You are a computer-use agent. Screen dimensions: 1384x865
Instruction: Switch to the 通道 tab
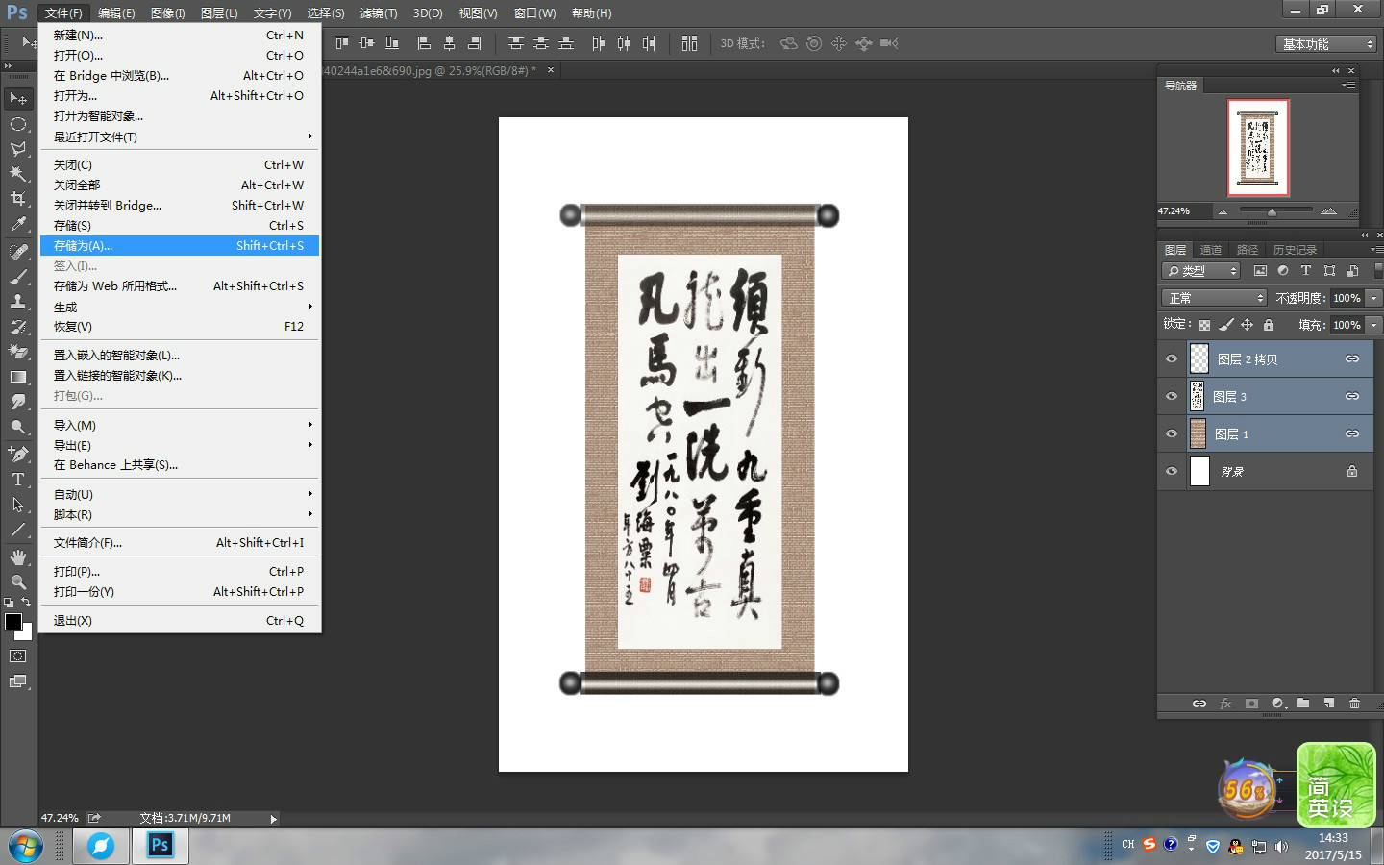coord(1211,250)
